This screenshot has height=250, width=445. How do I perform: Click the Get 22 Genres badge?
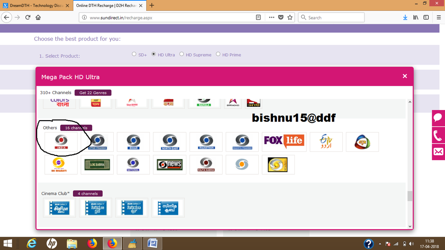coord(93,93)
